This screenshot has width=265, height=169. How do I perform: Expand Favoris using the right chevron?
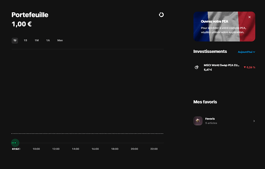tap(254, 121)
